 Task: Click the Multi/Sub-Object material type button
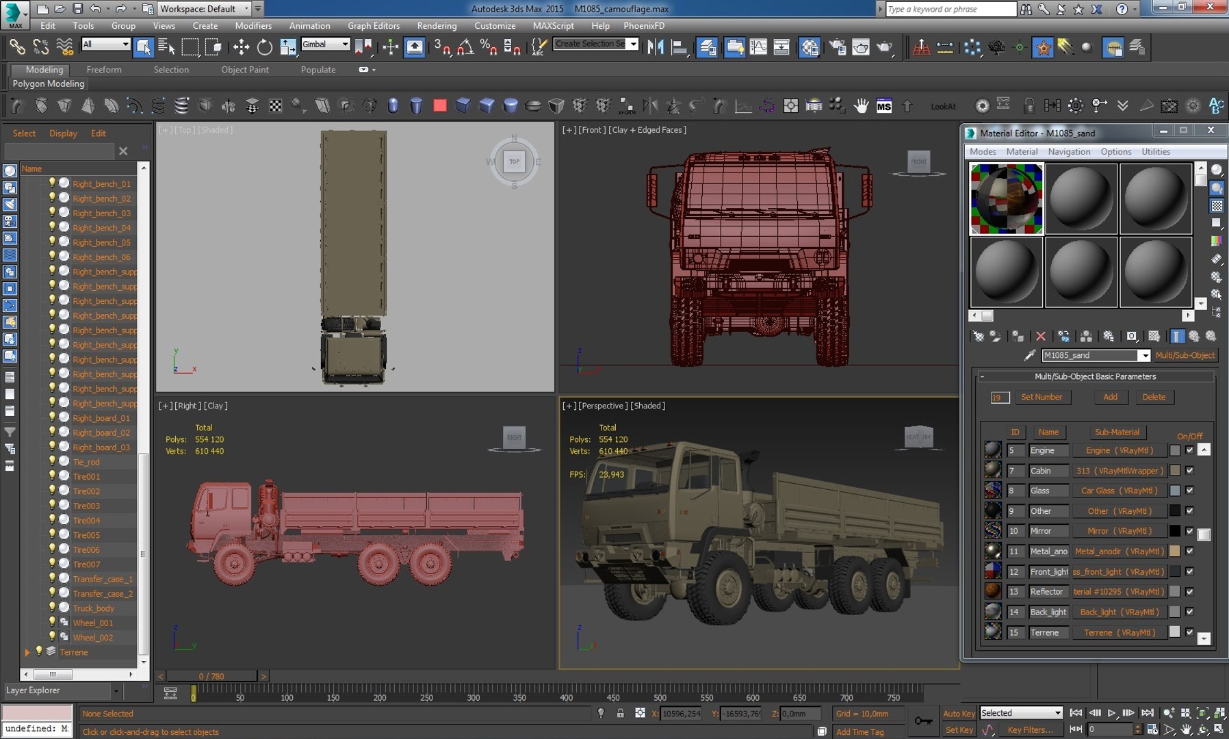[1185, 355]
